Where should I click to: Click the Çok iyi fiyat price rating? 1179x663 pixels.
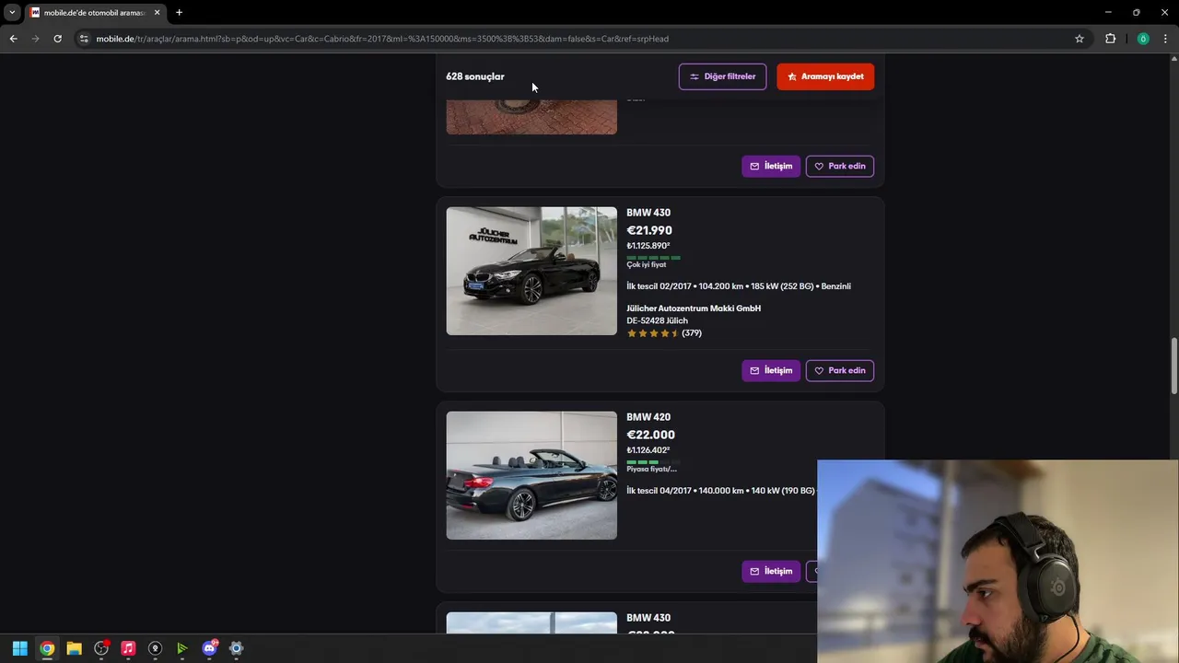coord(647,265)
